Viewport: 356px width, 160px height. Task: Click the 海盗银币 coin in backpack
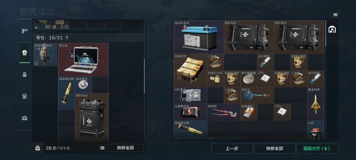coord(83,85)
